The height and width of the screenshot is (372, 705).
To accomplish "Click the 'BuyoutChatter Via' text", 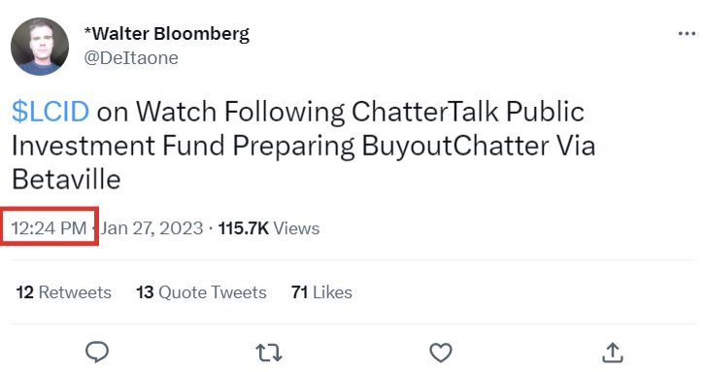I will [x=479, y=146].
